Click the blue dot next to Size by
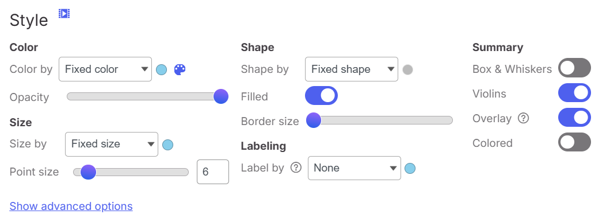The height and width of the screenshot is (218, 610). [x=167, y=145]
